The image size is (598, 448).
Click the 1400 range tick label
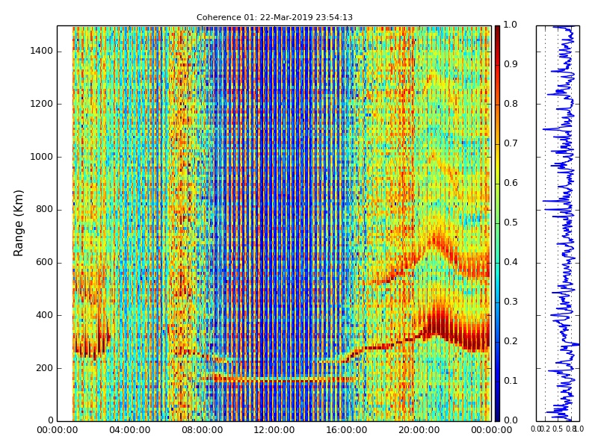point(42,51)
